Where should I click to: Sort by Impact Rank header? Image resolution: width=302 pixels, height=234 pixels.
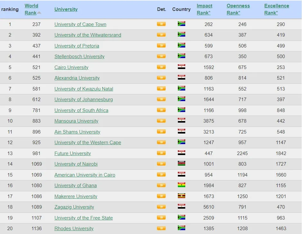204,9
